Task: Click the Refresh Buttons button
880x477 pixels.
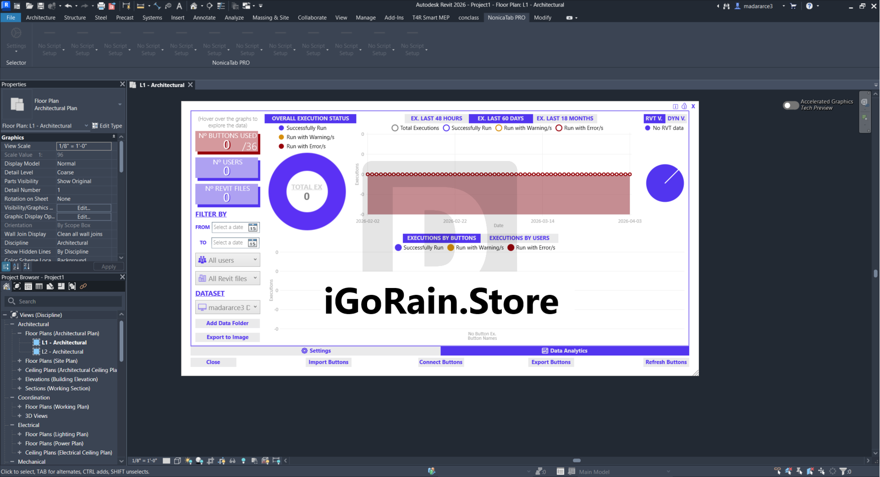Action: pos(666,362)
